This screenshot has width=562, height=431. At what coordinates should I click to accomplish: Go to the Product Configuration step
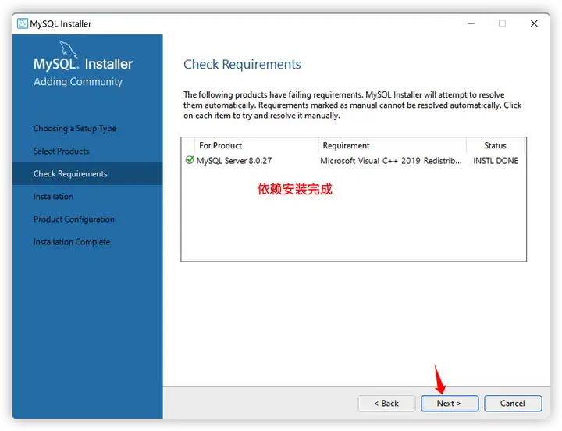point(74,219)
